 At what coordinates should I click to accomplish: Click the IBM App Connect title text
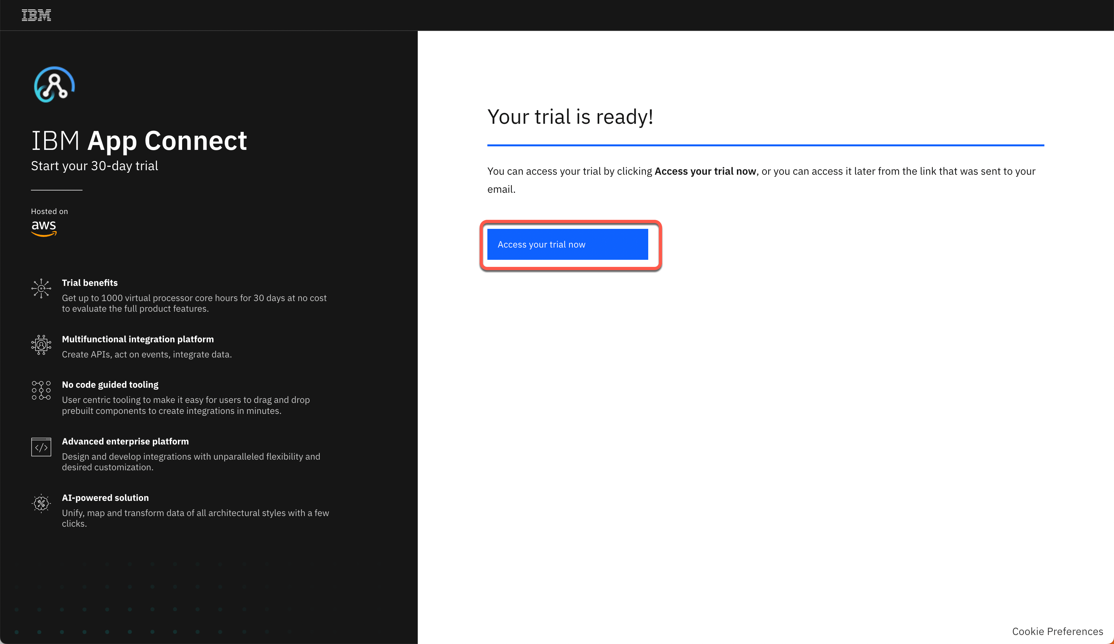point(139,141)
